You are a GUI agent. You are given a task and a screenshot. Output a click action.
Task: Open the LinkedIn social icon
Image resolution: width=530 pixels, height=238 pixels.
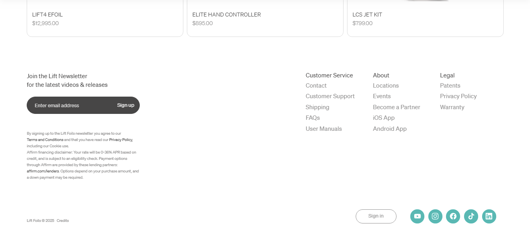[489, 216]
